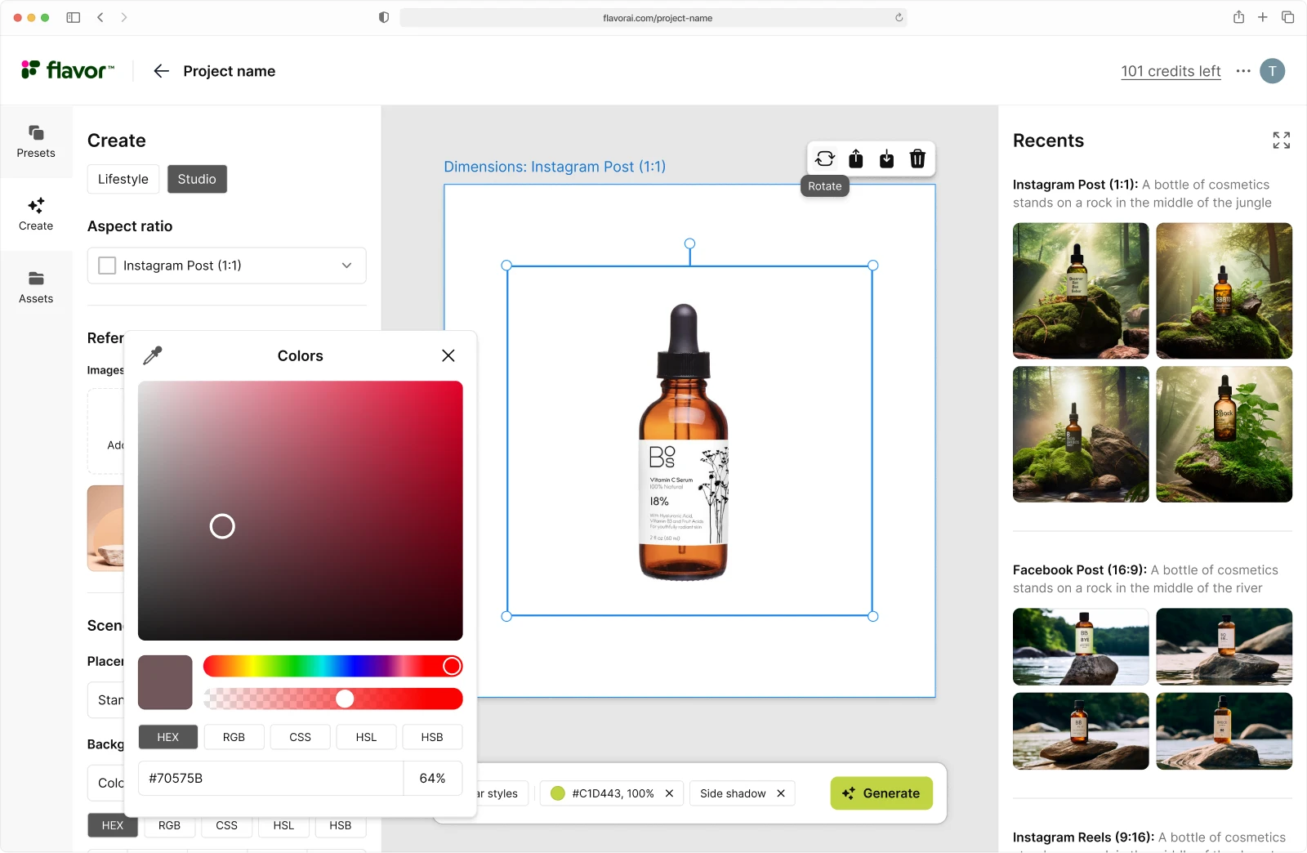Click the download icon in canvas toolbar
The image size is (1307, 853).
[x=887, y=159]
